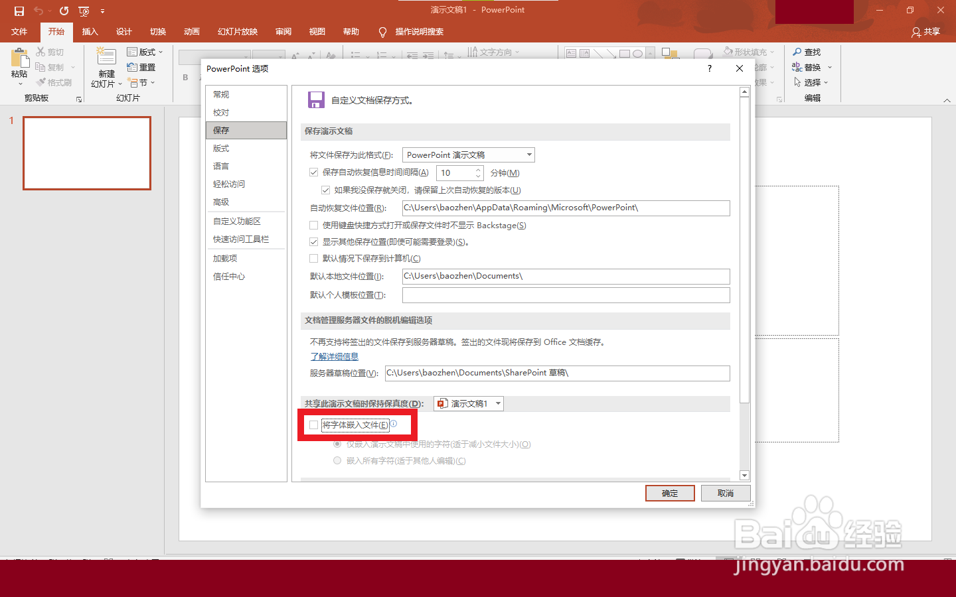Image resolution: width=956 pixels, height=597 pixels.
Task: Open the 演示文稿1 fidelity dropdown
Action: pos(469,403)
